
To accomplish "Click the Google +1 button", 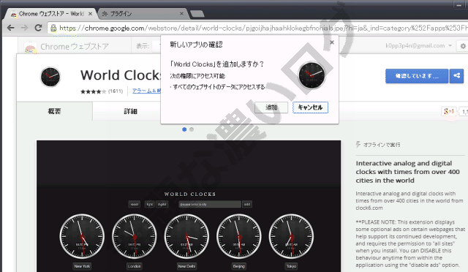I will (x=449, y=112).
